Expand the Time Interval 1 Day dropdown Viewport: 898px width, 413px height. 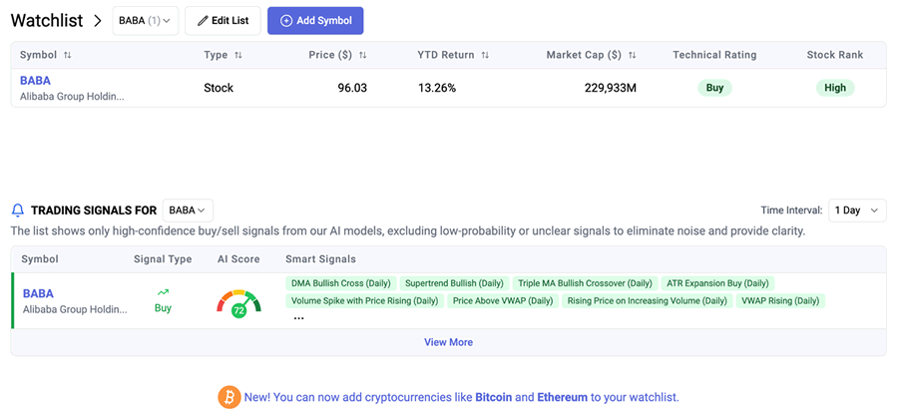click(x=857, y=210)
